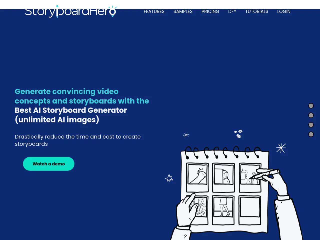320x240 pixels.
Task: Select the DFY navigation link
Action: 232,11
